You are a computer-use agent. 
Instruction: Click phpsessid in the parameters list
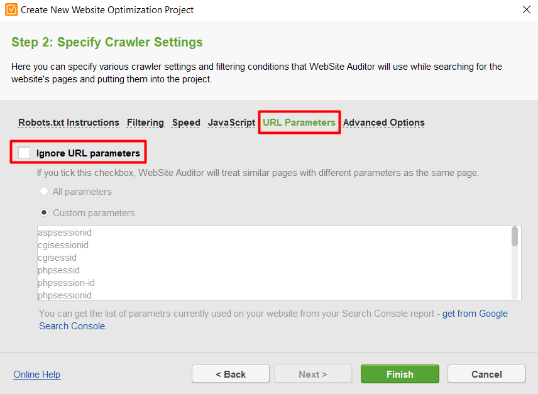(58, 270)
